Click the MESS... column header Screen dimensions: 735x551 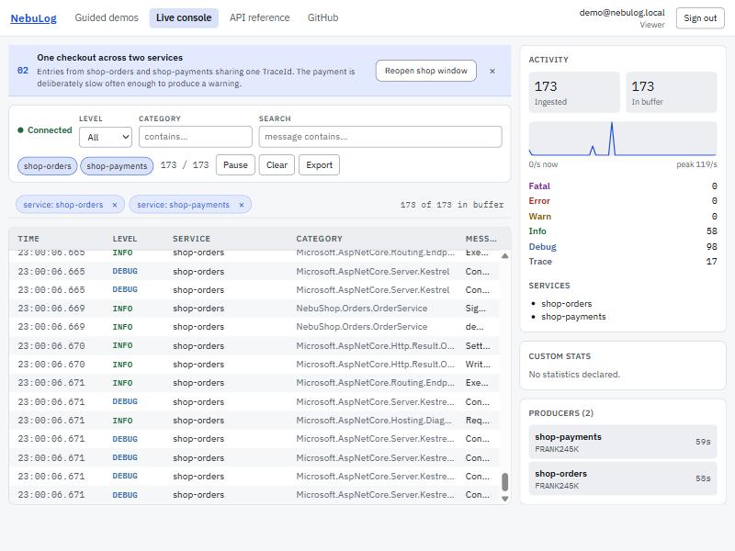(x=481, y=239)
